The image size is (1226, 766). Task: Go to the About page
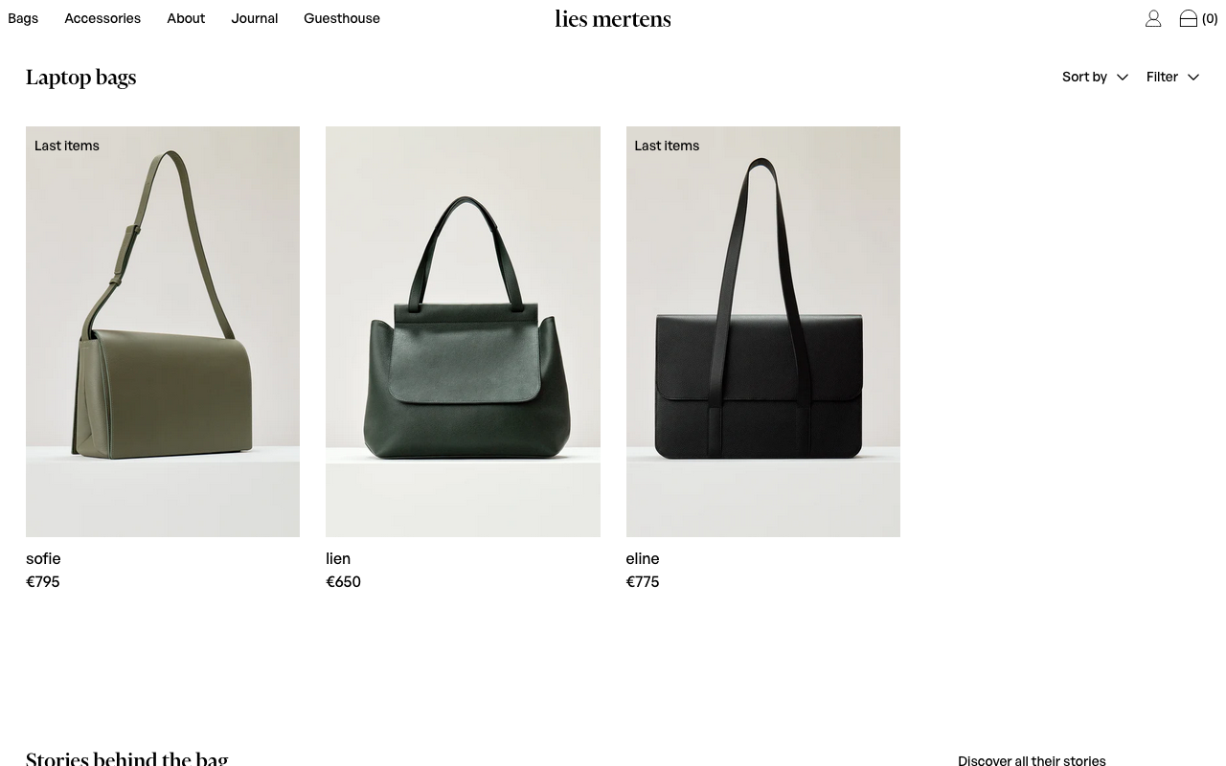[x=186, y=18]
